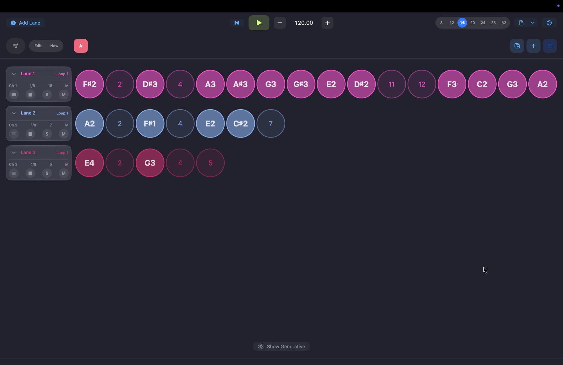Set step count to 12
The image size is (563, 365).
[x=452, y=23]
